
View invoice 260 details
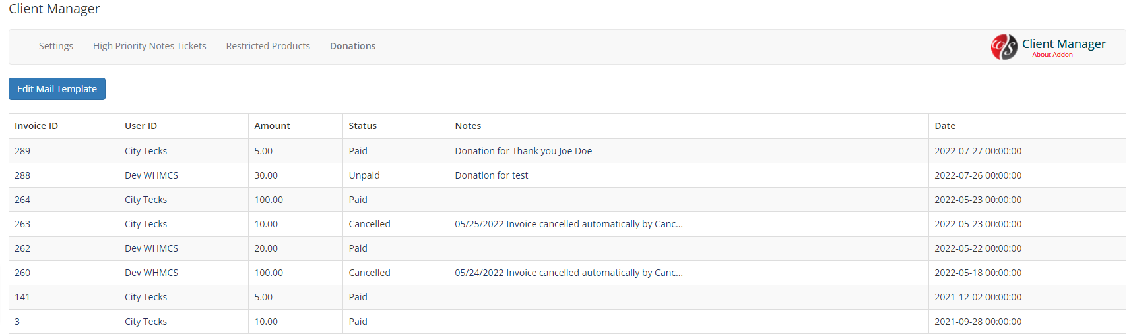tap(22, 273)
